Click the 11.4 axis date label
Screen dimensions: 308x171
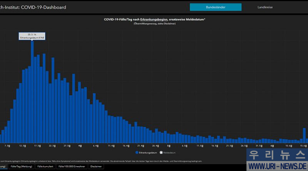coord(111,146)
